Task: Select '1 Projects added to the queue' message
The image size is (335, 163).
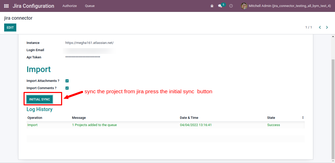Action: (x=94, y=125)
